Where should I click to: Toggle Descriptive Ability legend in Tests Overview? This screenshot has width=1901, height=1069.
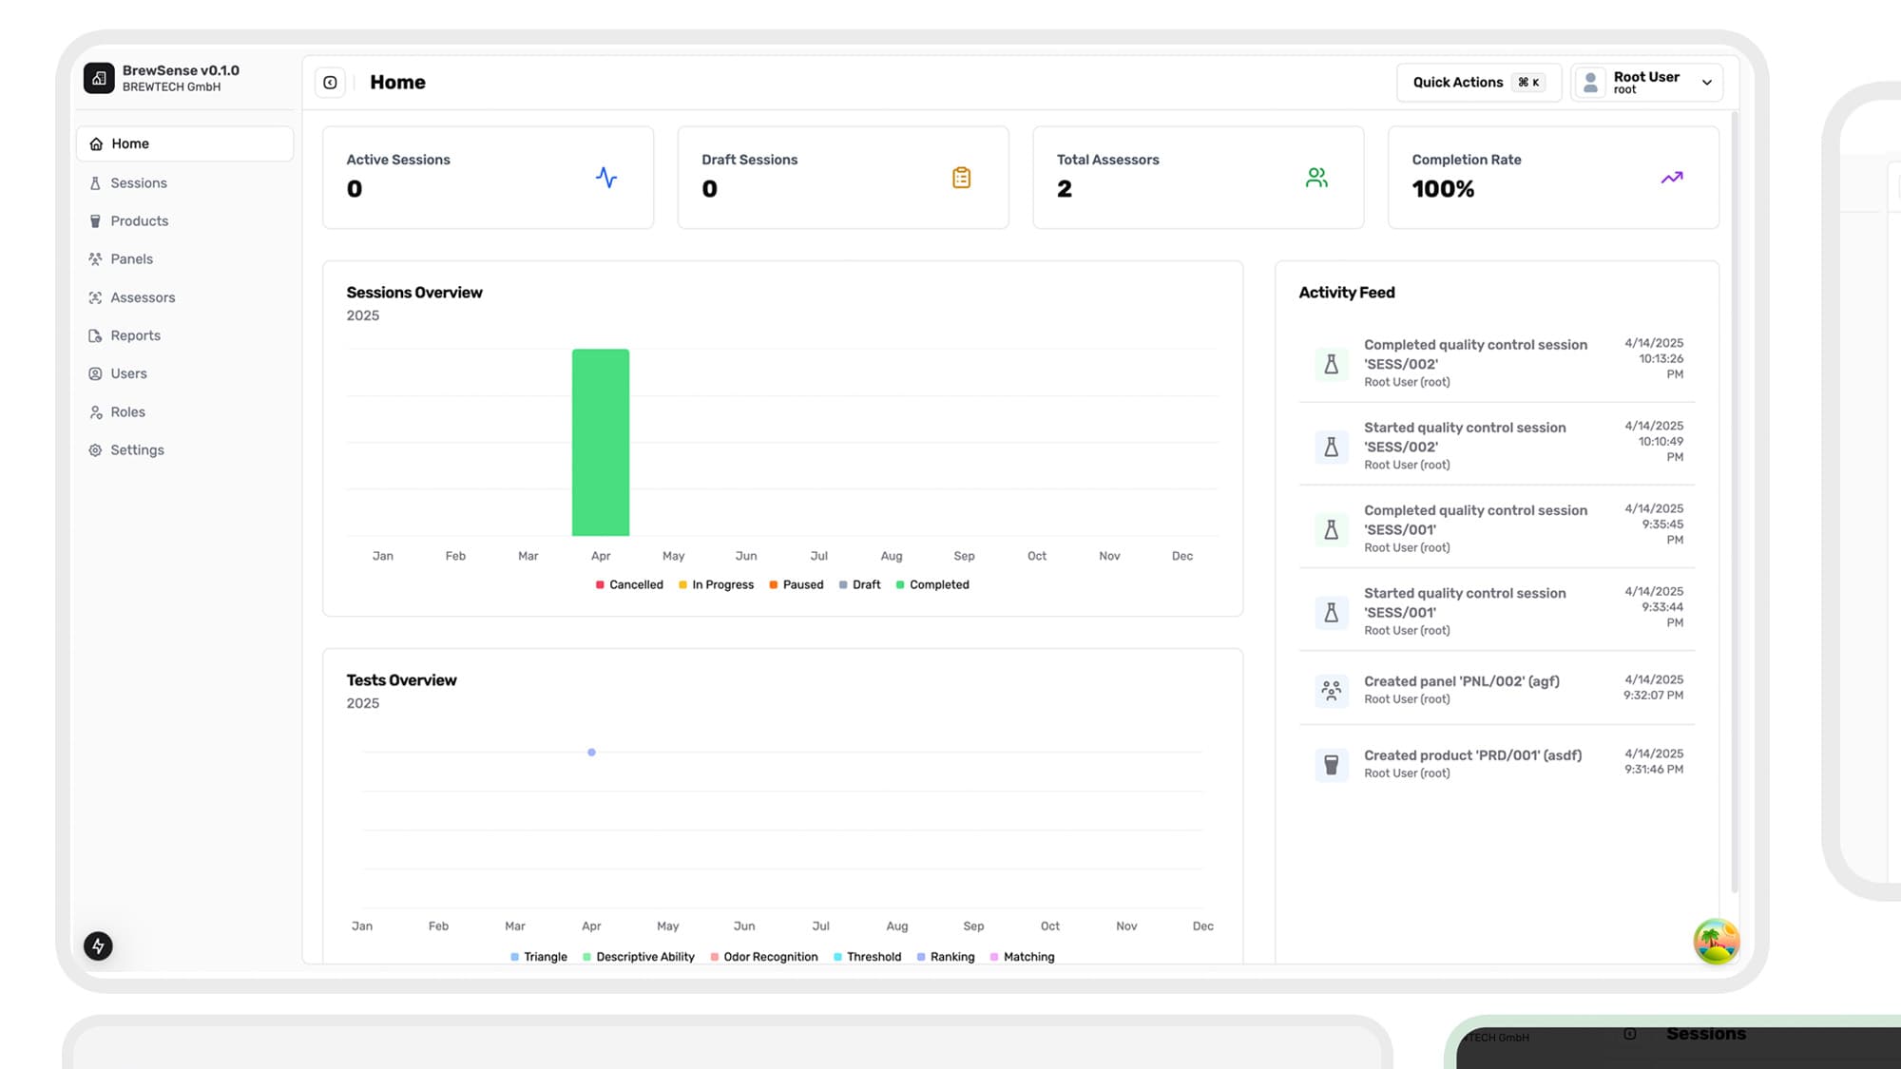[x=639, y=957]
